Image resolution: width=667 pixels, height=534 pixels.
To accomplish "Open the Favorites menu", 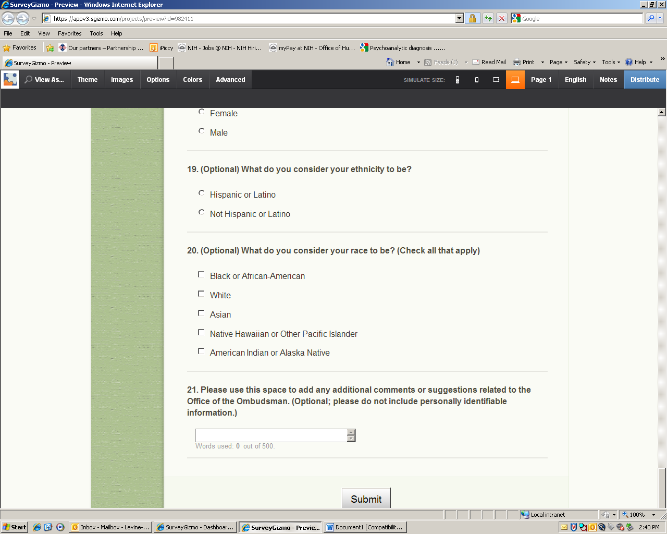I will coord(70,33).
